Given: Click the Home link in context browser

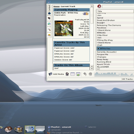Looking at the screenshot, I should (57, 6).
